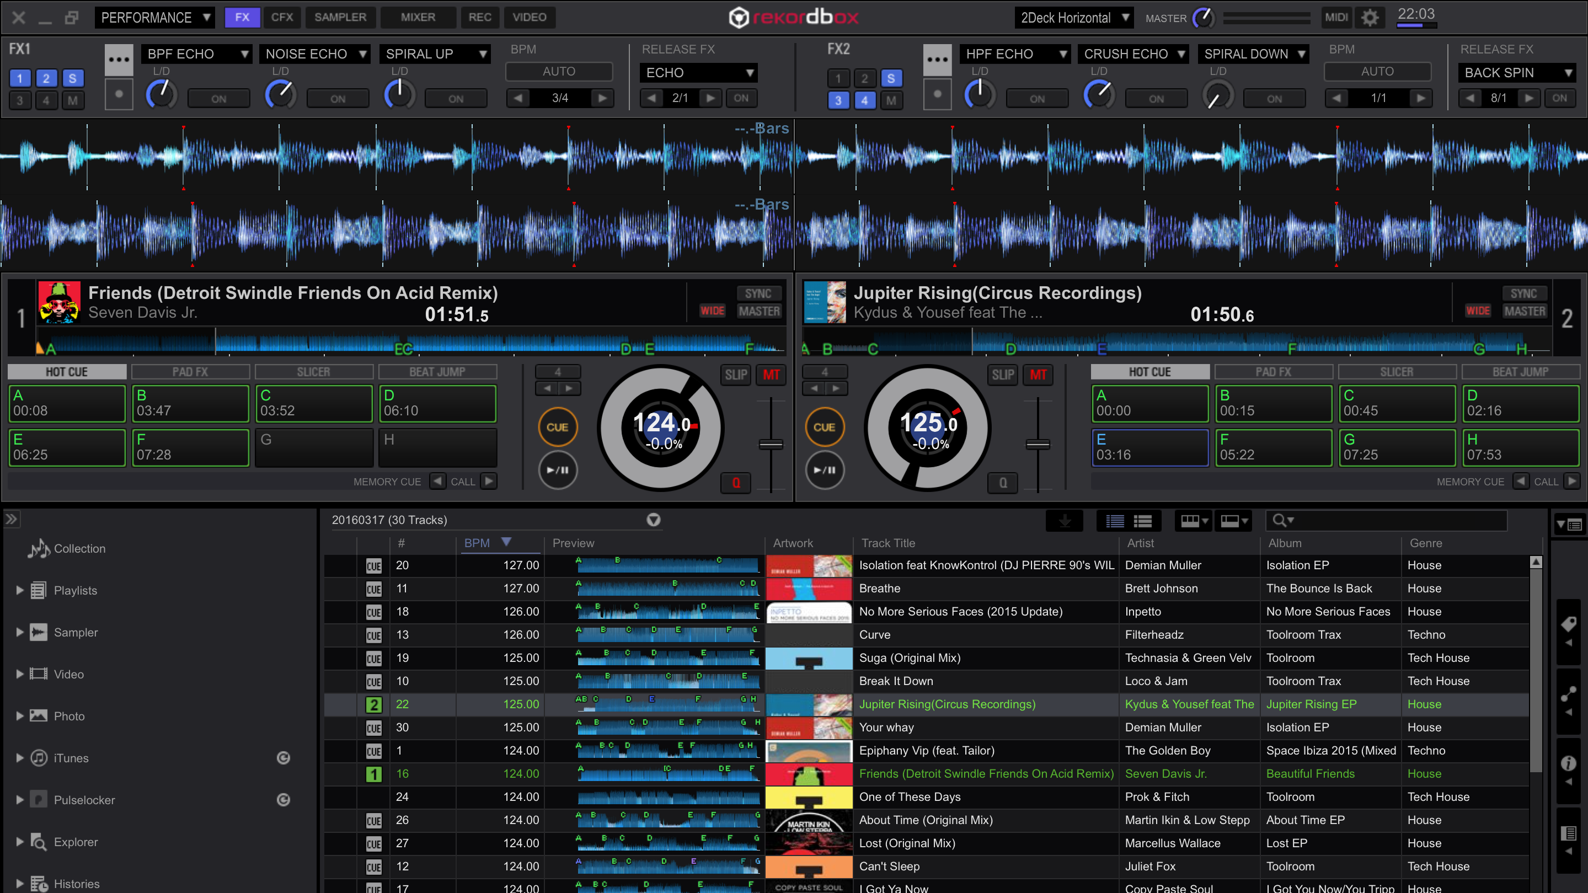This screenshot has width=1588, height=893.
Task: Toggle SPIRAL UP ON button
Action: [456, 99]
